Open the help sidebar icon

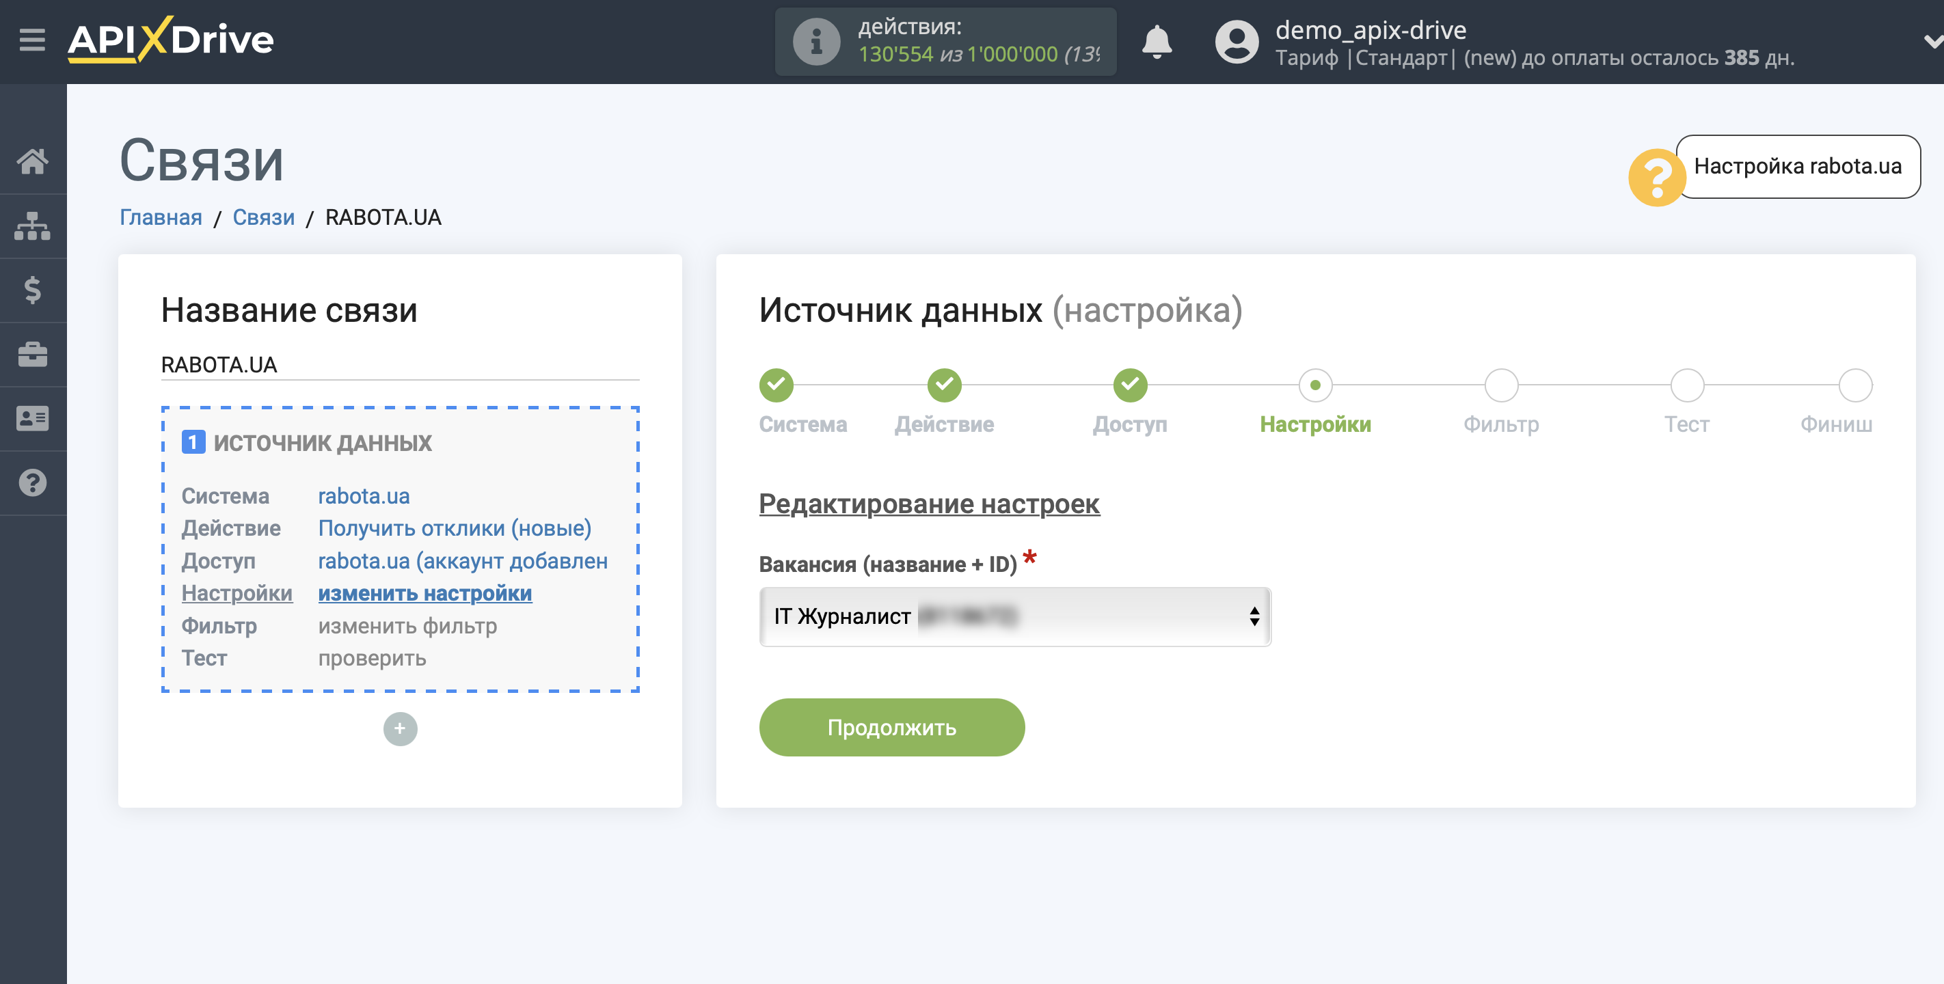32,482
